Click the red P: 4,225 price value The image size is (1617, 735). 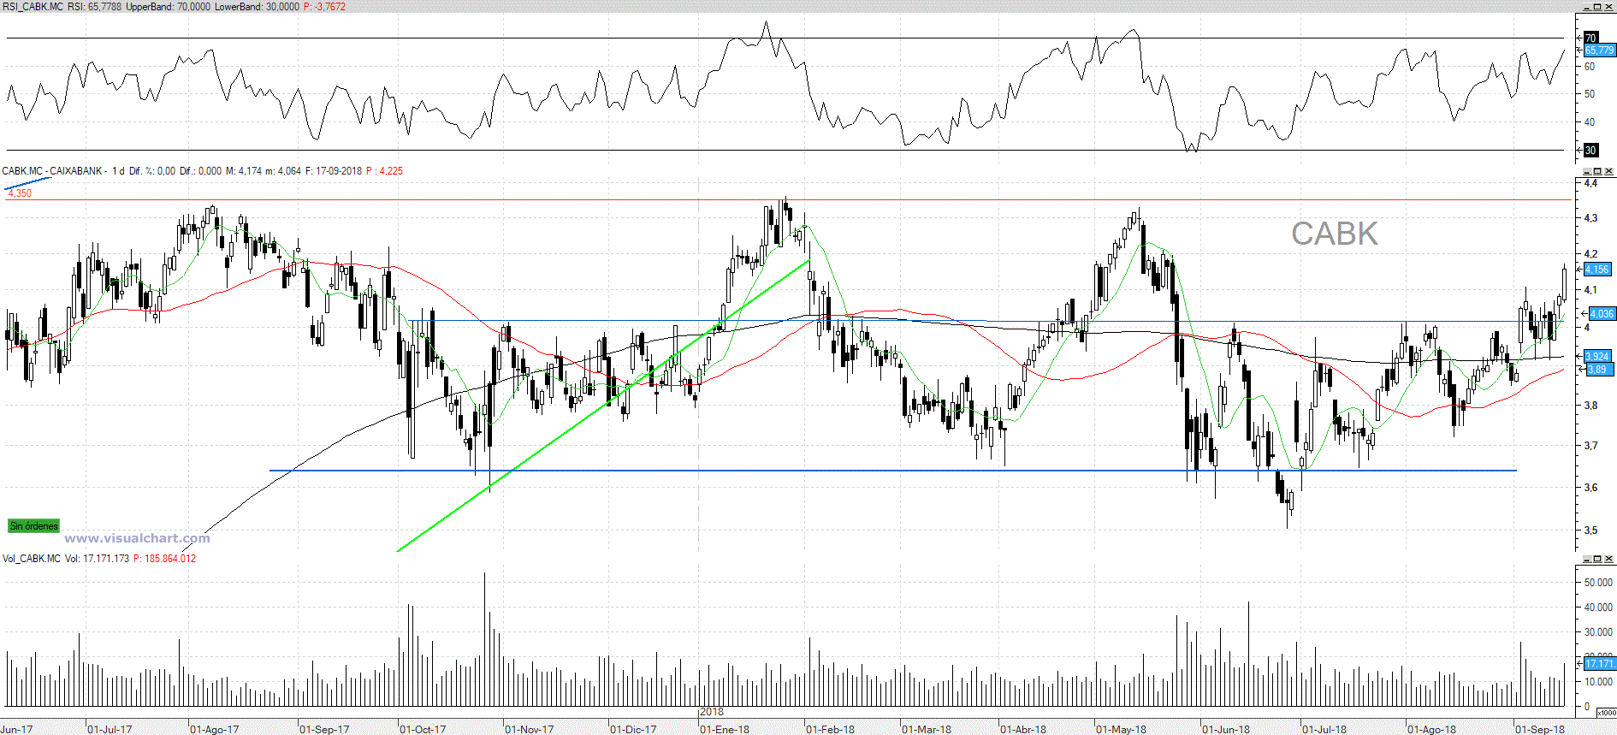385,171
